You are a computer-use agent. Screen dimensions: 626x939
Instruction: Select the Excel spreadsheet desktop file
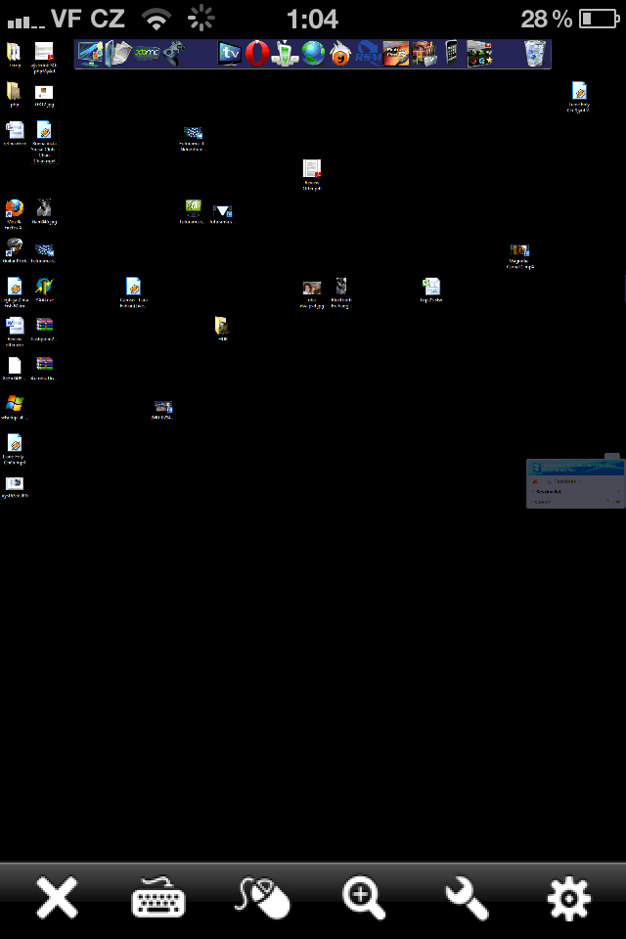point(431,287)
